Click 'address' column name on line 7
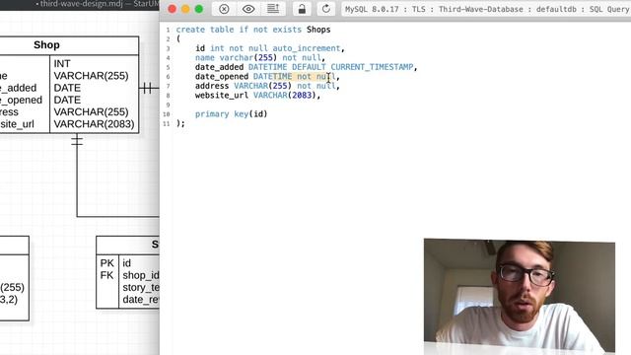Viewport: 631px width, 355px height. 212,86
